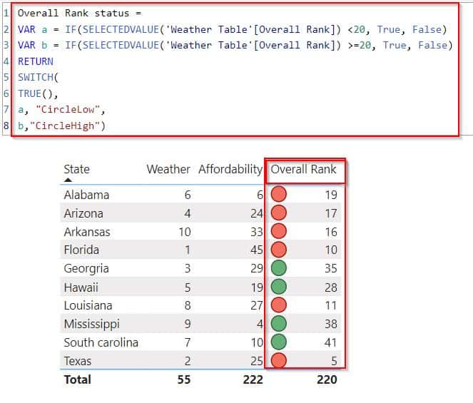This screenshot has width=473, height=403.
Task: Select the Florida state cell
Action: (x=81, y=250)
